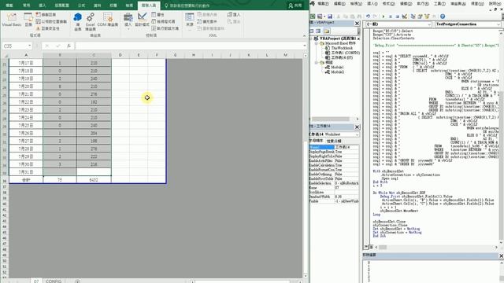Viewport: 504px width, 283px height.
Task: Open the VBA editor Debug menu
Action: click(x=406, y=3)
